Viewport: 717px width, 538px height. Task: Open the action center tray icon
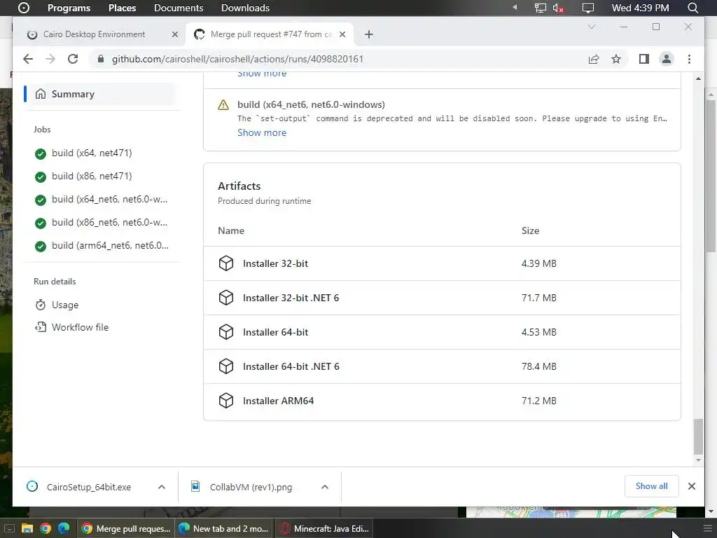pos(588,8)
